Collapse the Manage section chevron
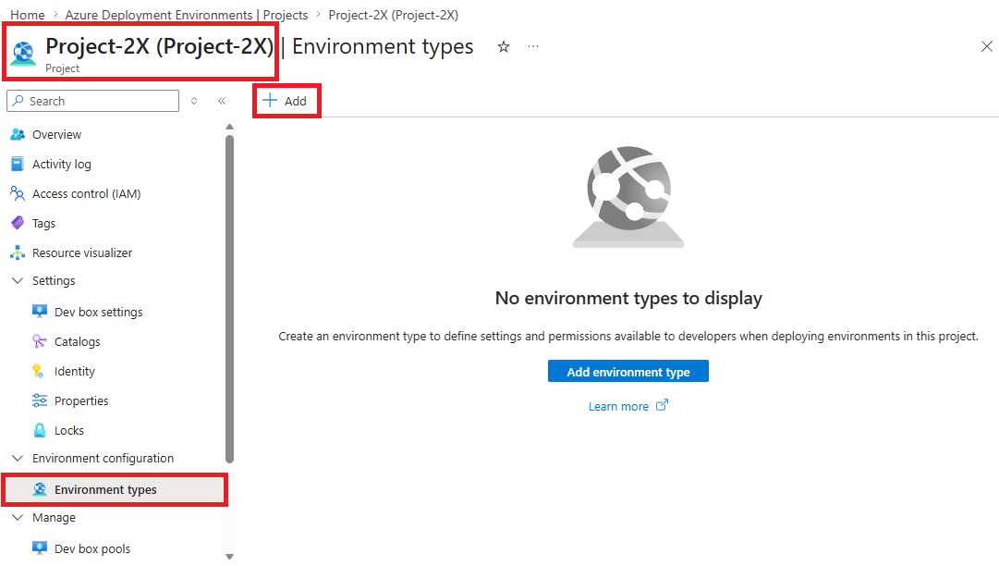This screenshot has width=999, height=566. [18, 518]
